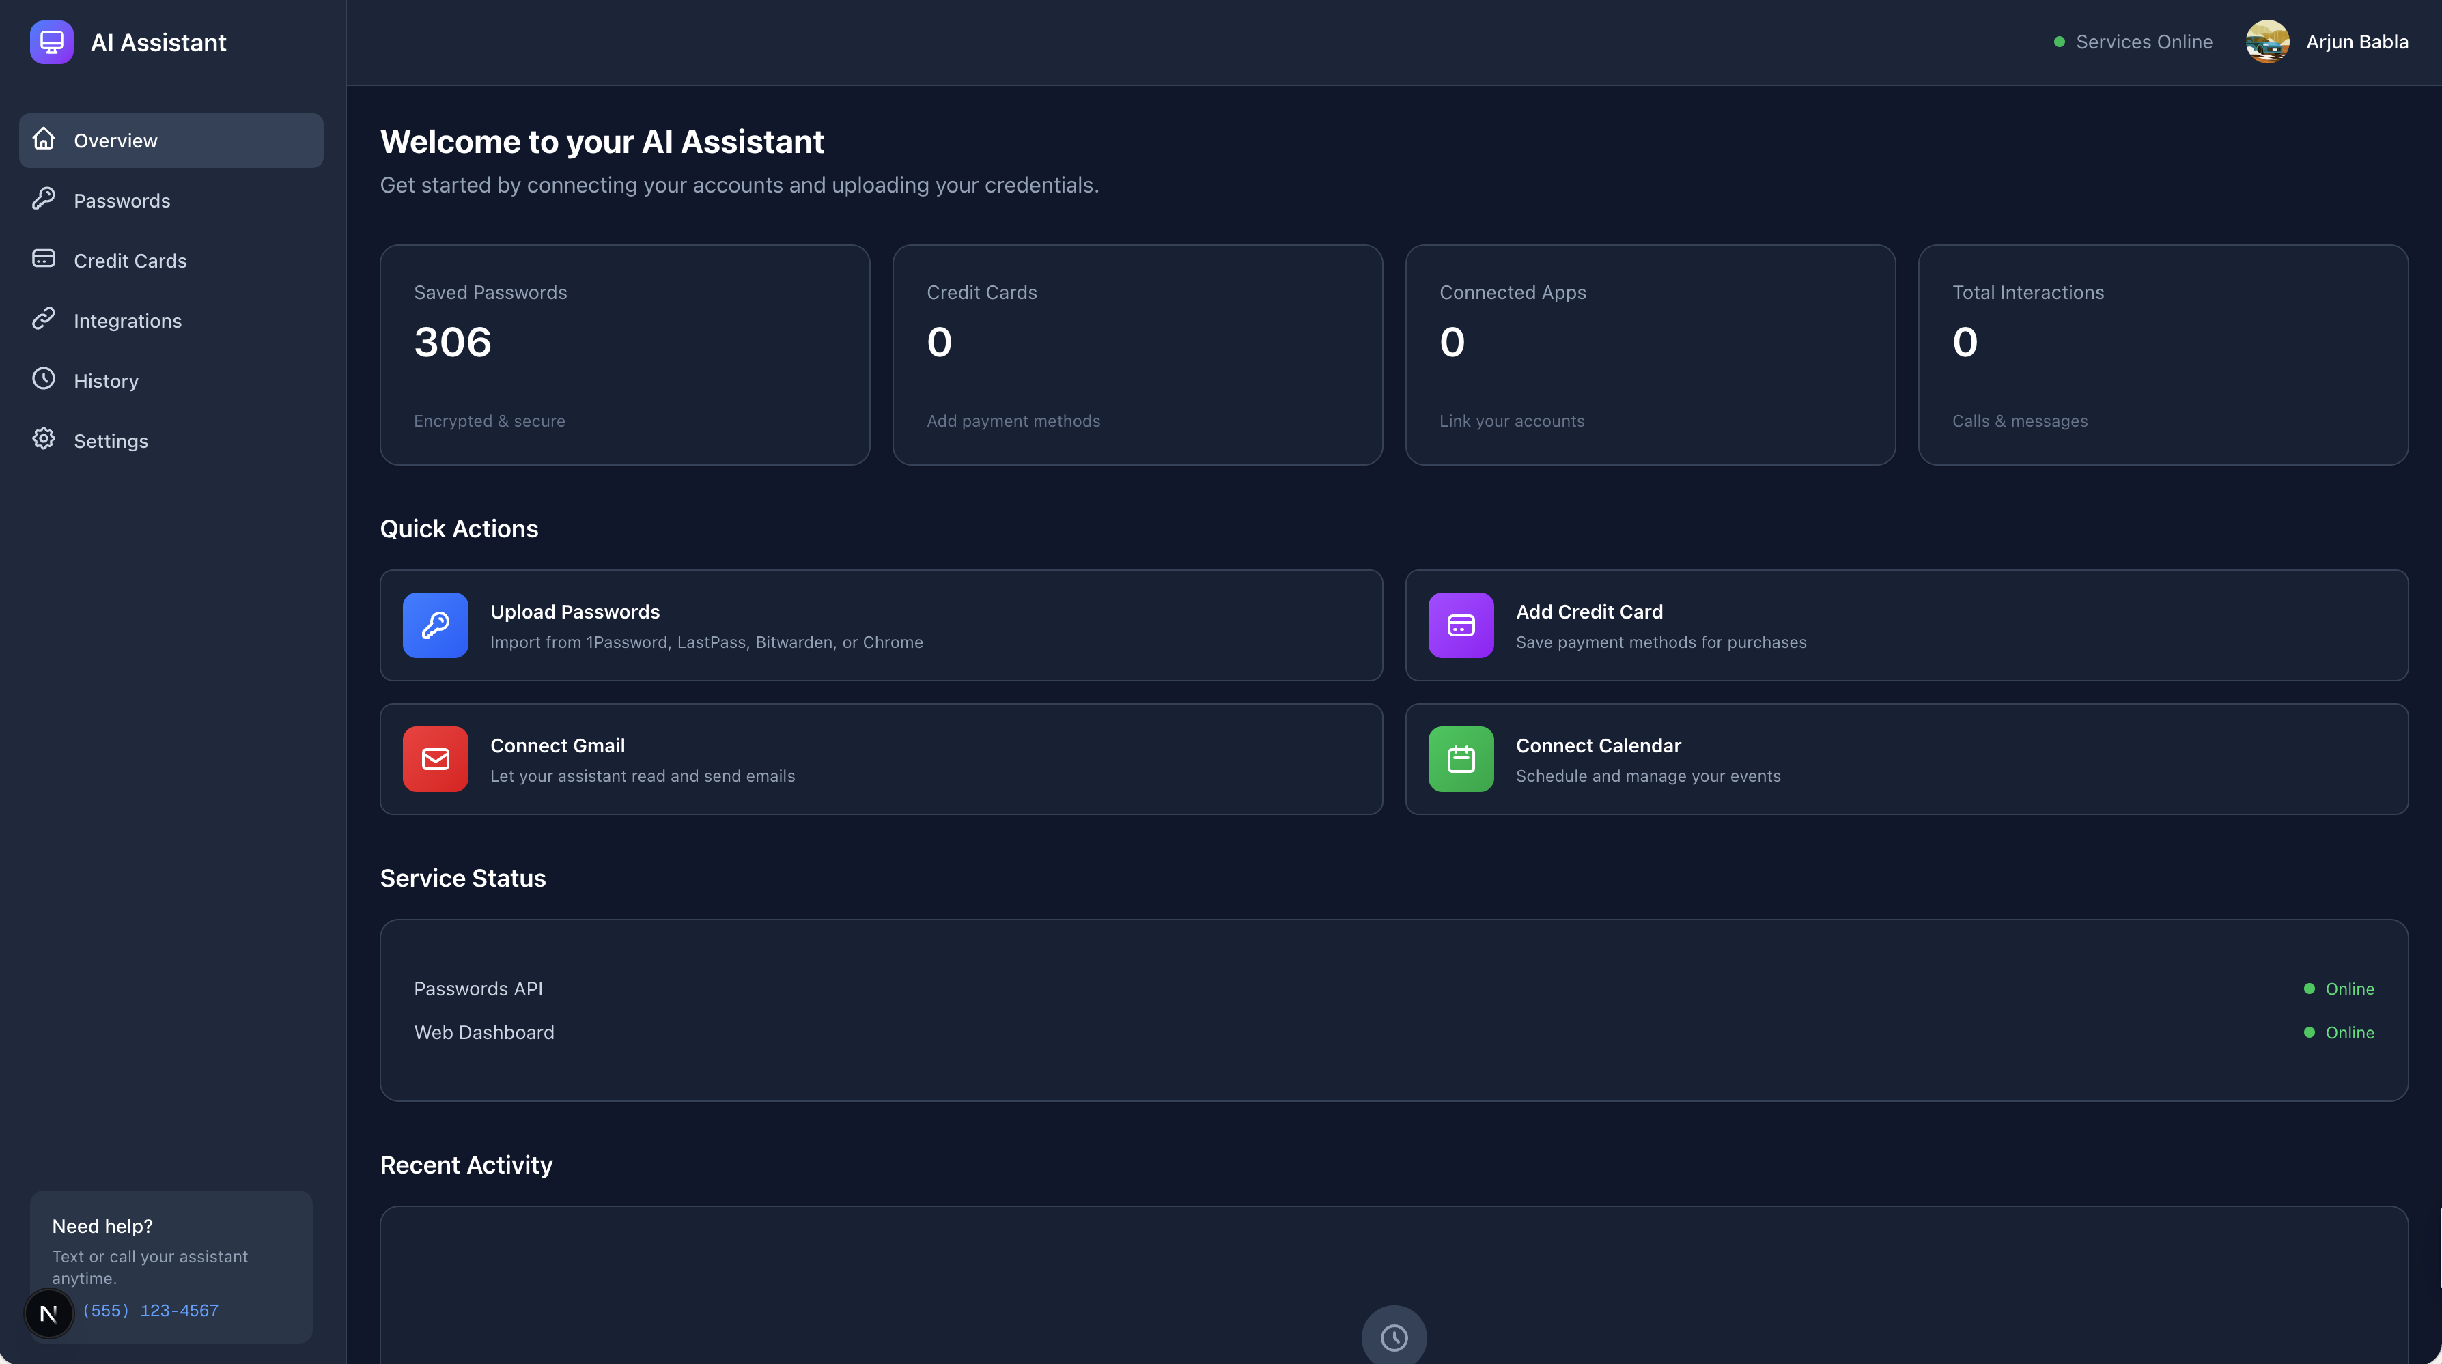Click the Settings gear icon in sidebar
Screen dimensions: 2442x1364
click(x=44, y=439)
